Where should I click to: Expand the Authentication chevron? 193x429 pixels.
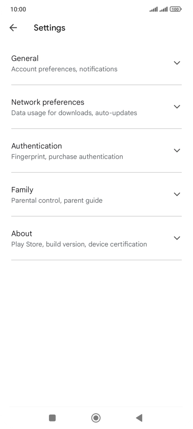click(177, 151)
